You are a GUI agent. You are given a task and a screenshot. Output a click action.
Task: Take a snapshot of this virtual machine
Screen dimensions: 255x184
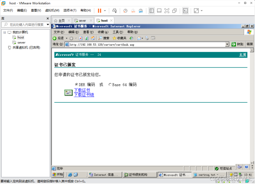[125, 11]
